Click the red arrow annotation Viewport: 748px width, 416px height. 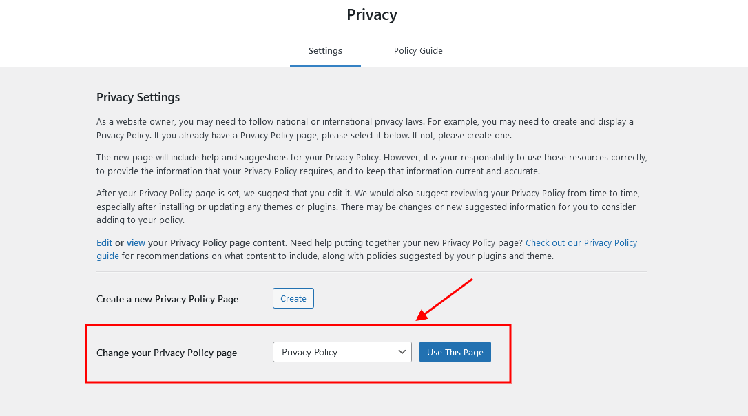tap(444, 299)
